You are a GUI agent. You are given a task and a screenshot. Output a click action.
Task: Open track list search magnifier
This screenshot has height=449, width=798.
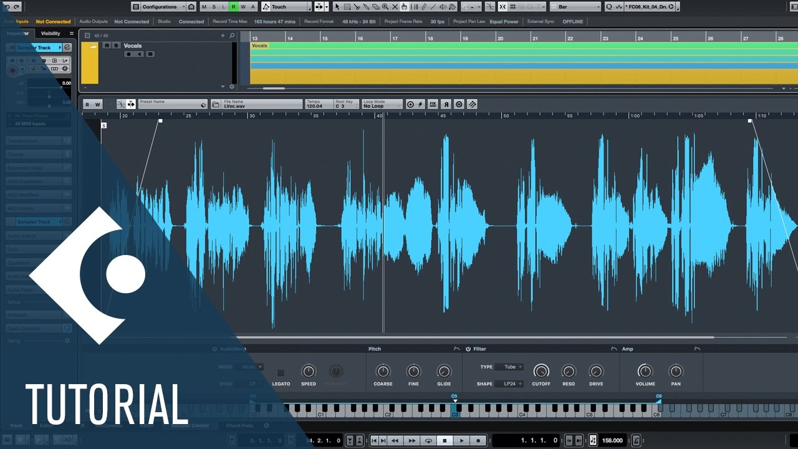[x=232, y=36]
